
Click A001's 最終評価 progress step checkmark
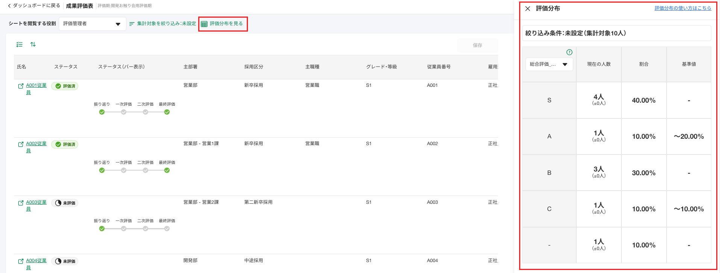point(167,112)
